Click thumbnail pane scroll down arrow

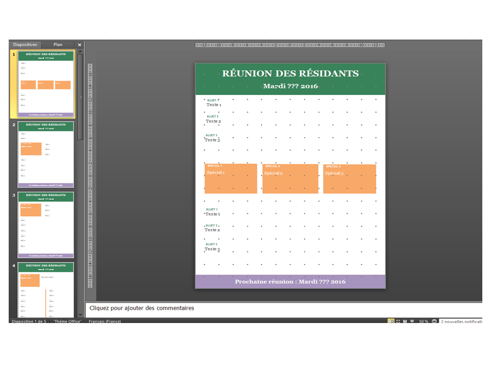[80, 315]
